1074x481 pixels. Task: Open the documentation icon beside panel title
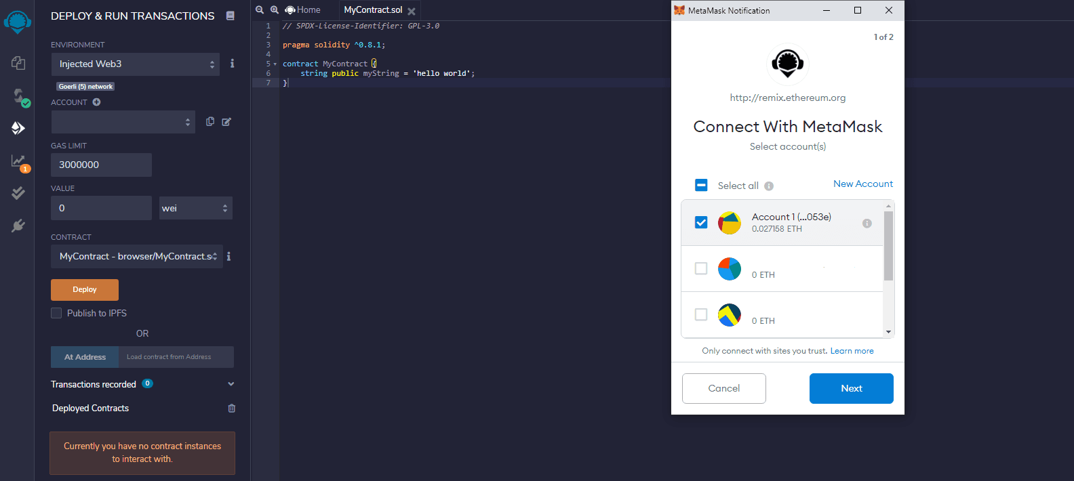pos(231,16)
